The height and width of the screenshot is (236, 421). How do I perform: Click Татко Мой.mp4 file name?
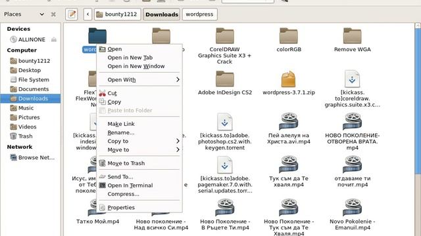tap(97, 222)
